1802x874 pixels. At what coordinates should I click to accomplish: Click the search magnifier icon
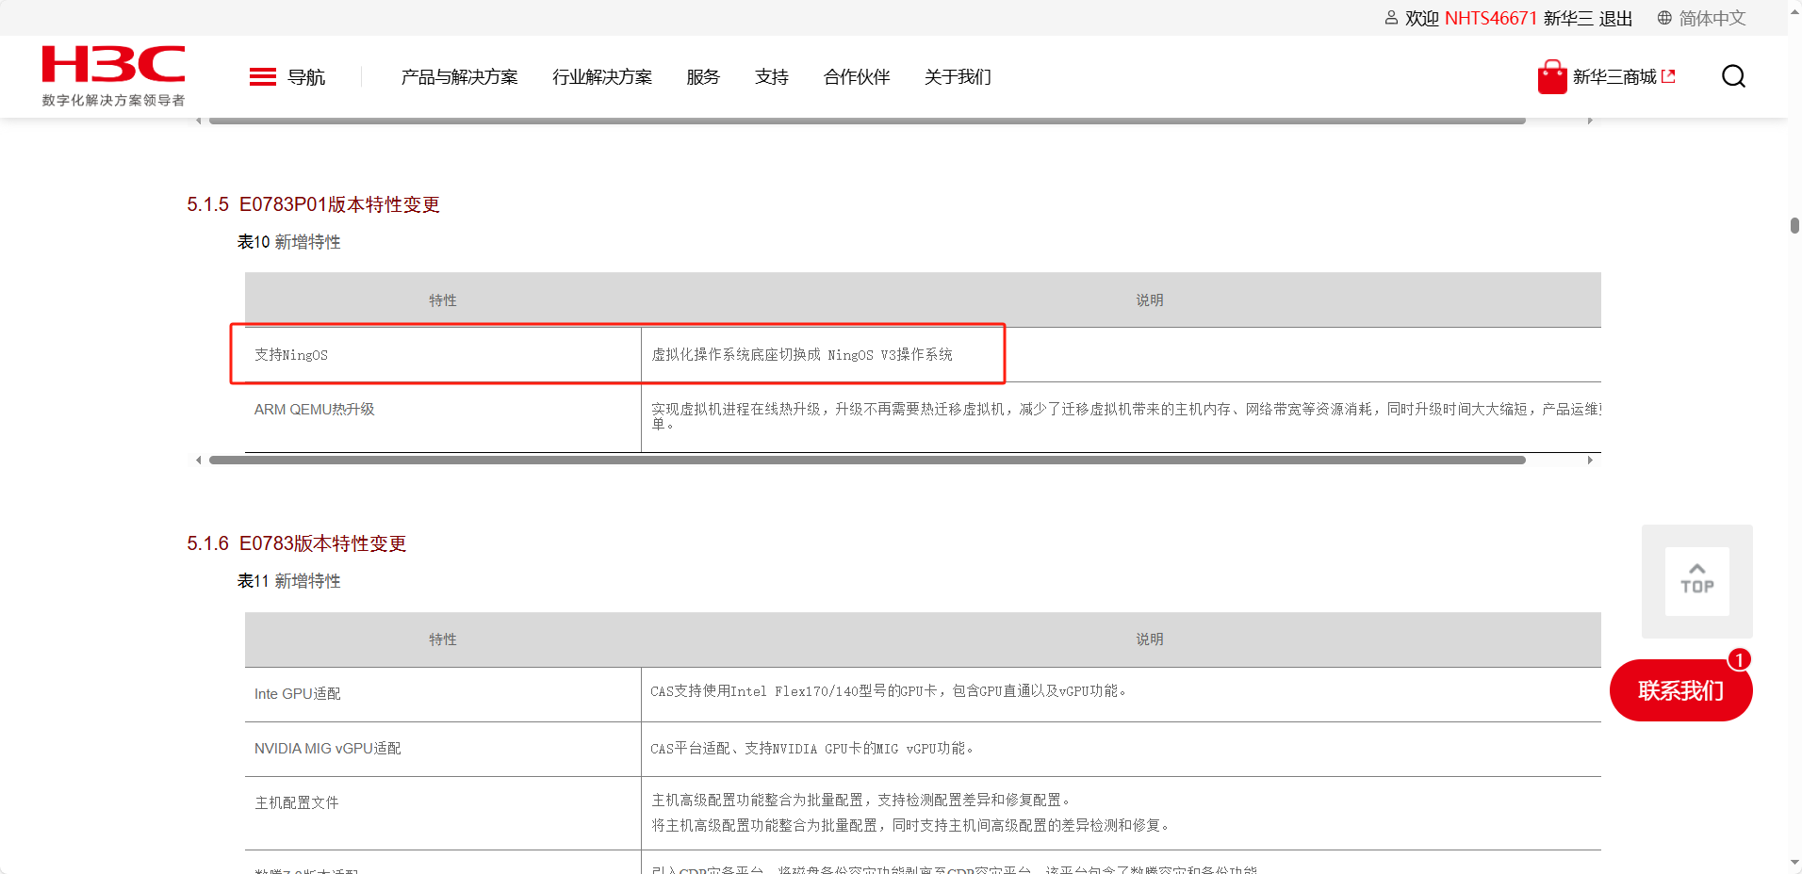tap(1733, 76)
